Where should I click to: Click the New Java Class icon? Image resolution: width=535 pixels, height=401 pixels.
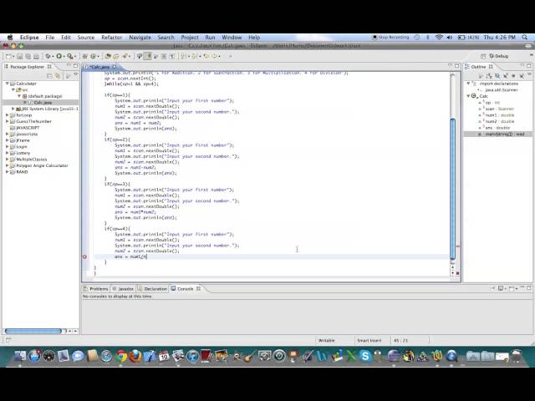93,56
